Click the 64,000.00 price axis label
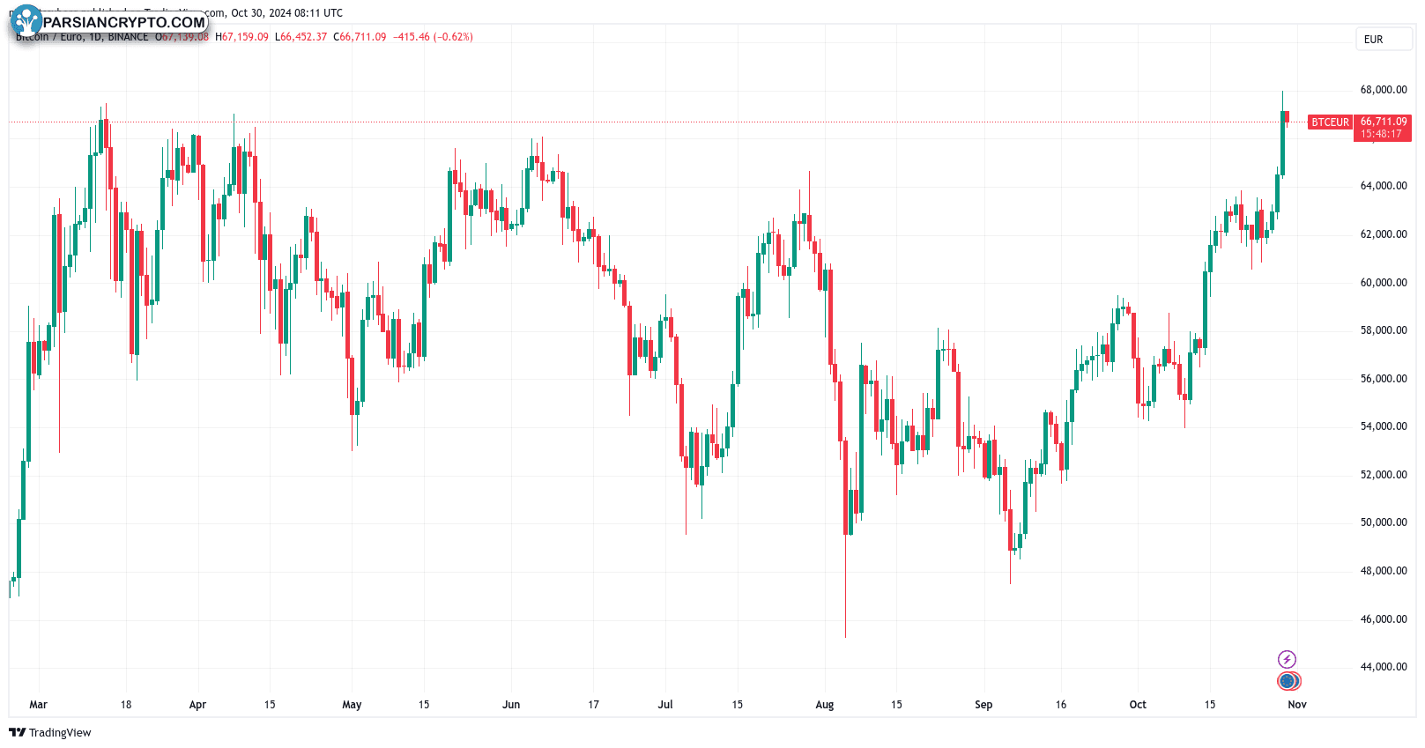 pyautogui.click(x=1384, y=186)
